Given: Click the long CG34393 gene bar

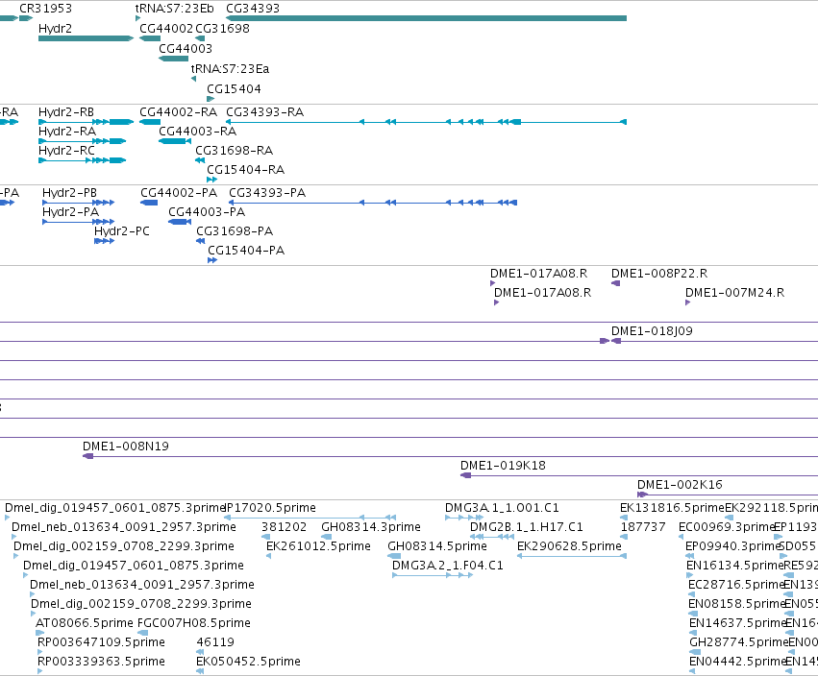Looking at the screenshot, I should pos(426,18).
